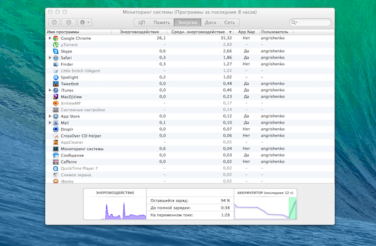Toggle sort arrow on Средн. энерговоздействие column

pyautogui.click(x=230, y=32)
